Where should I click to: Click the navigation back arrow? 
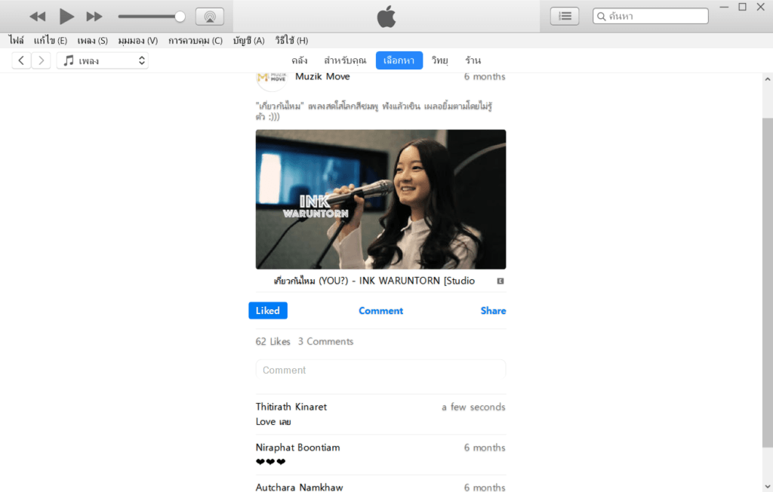tap(20, 60)
